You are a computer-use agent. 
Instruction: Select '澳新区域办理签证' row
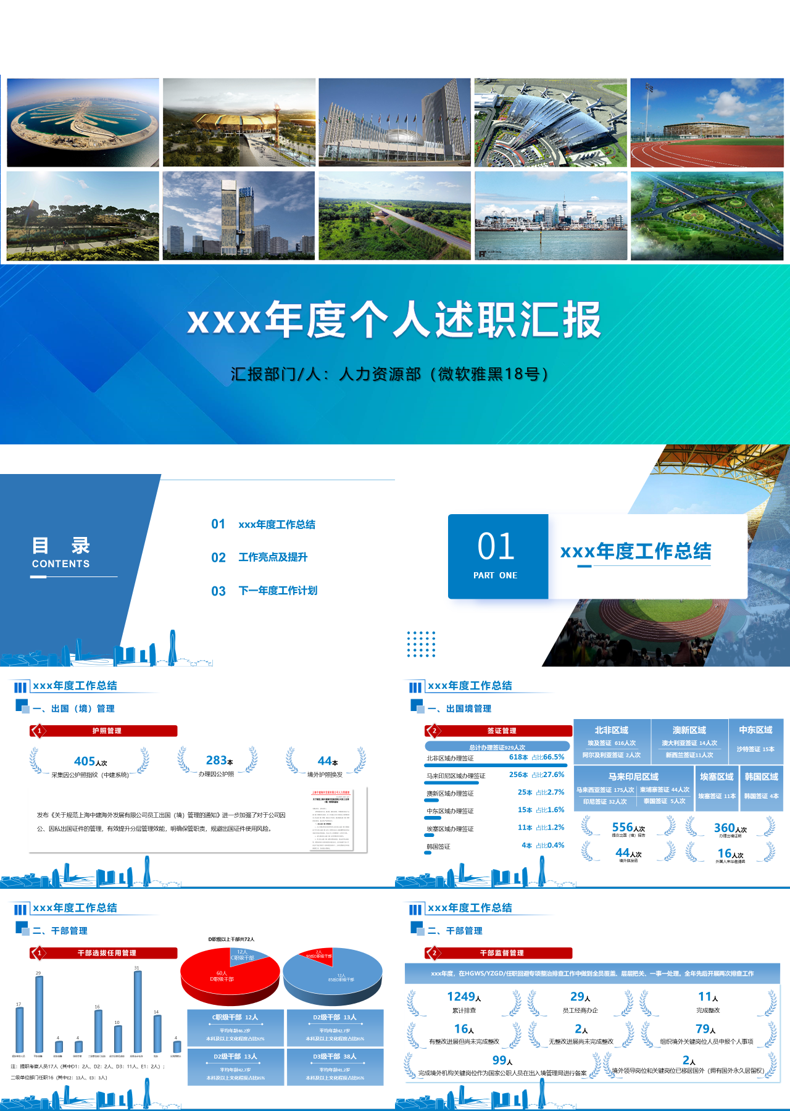(x=496, y=793)
